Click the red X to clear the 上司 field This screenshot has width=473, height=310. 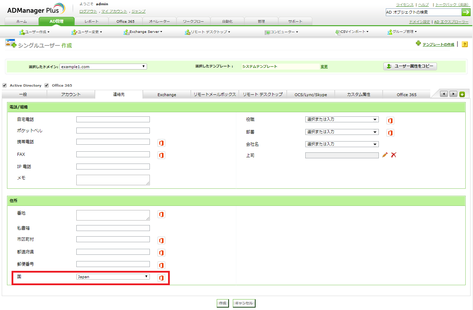(x=393, y=155)
